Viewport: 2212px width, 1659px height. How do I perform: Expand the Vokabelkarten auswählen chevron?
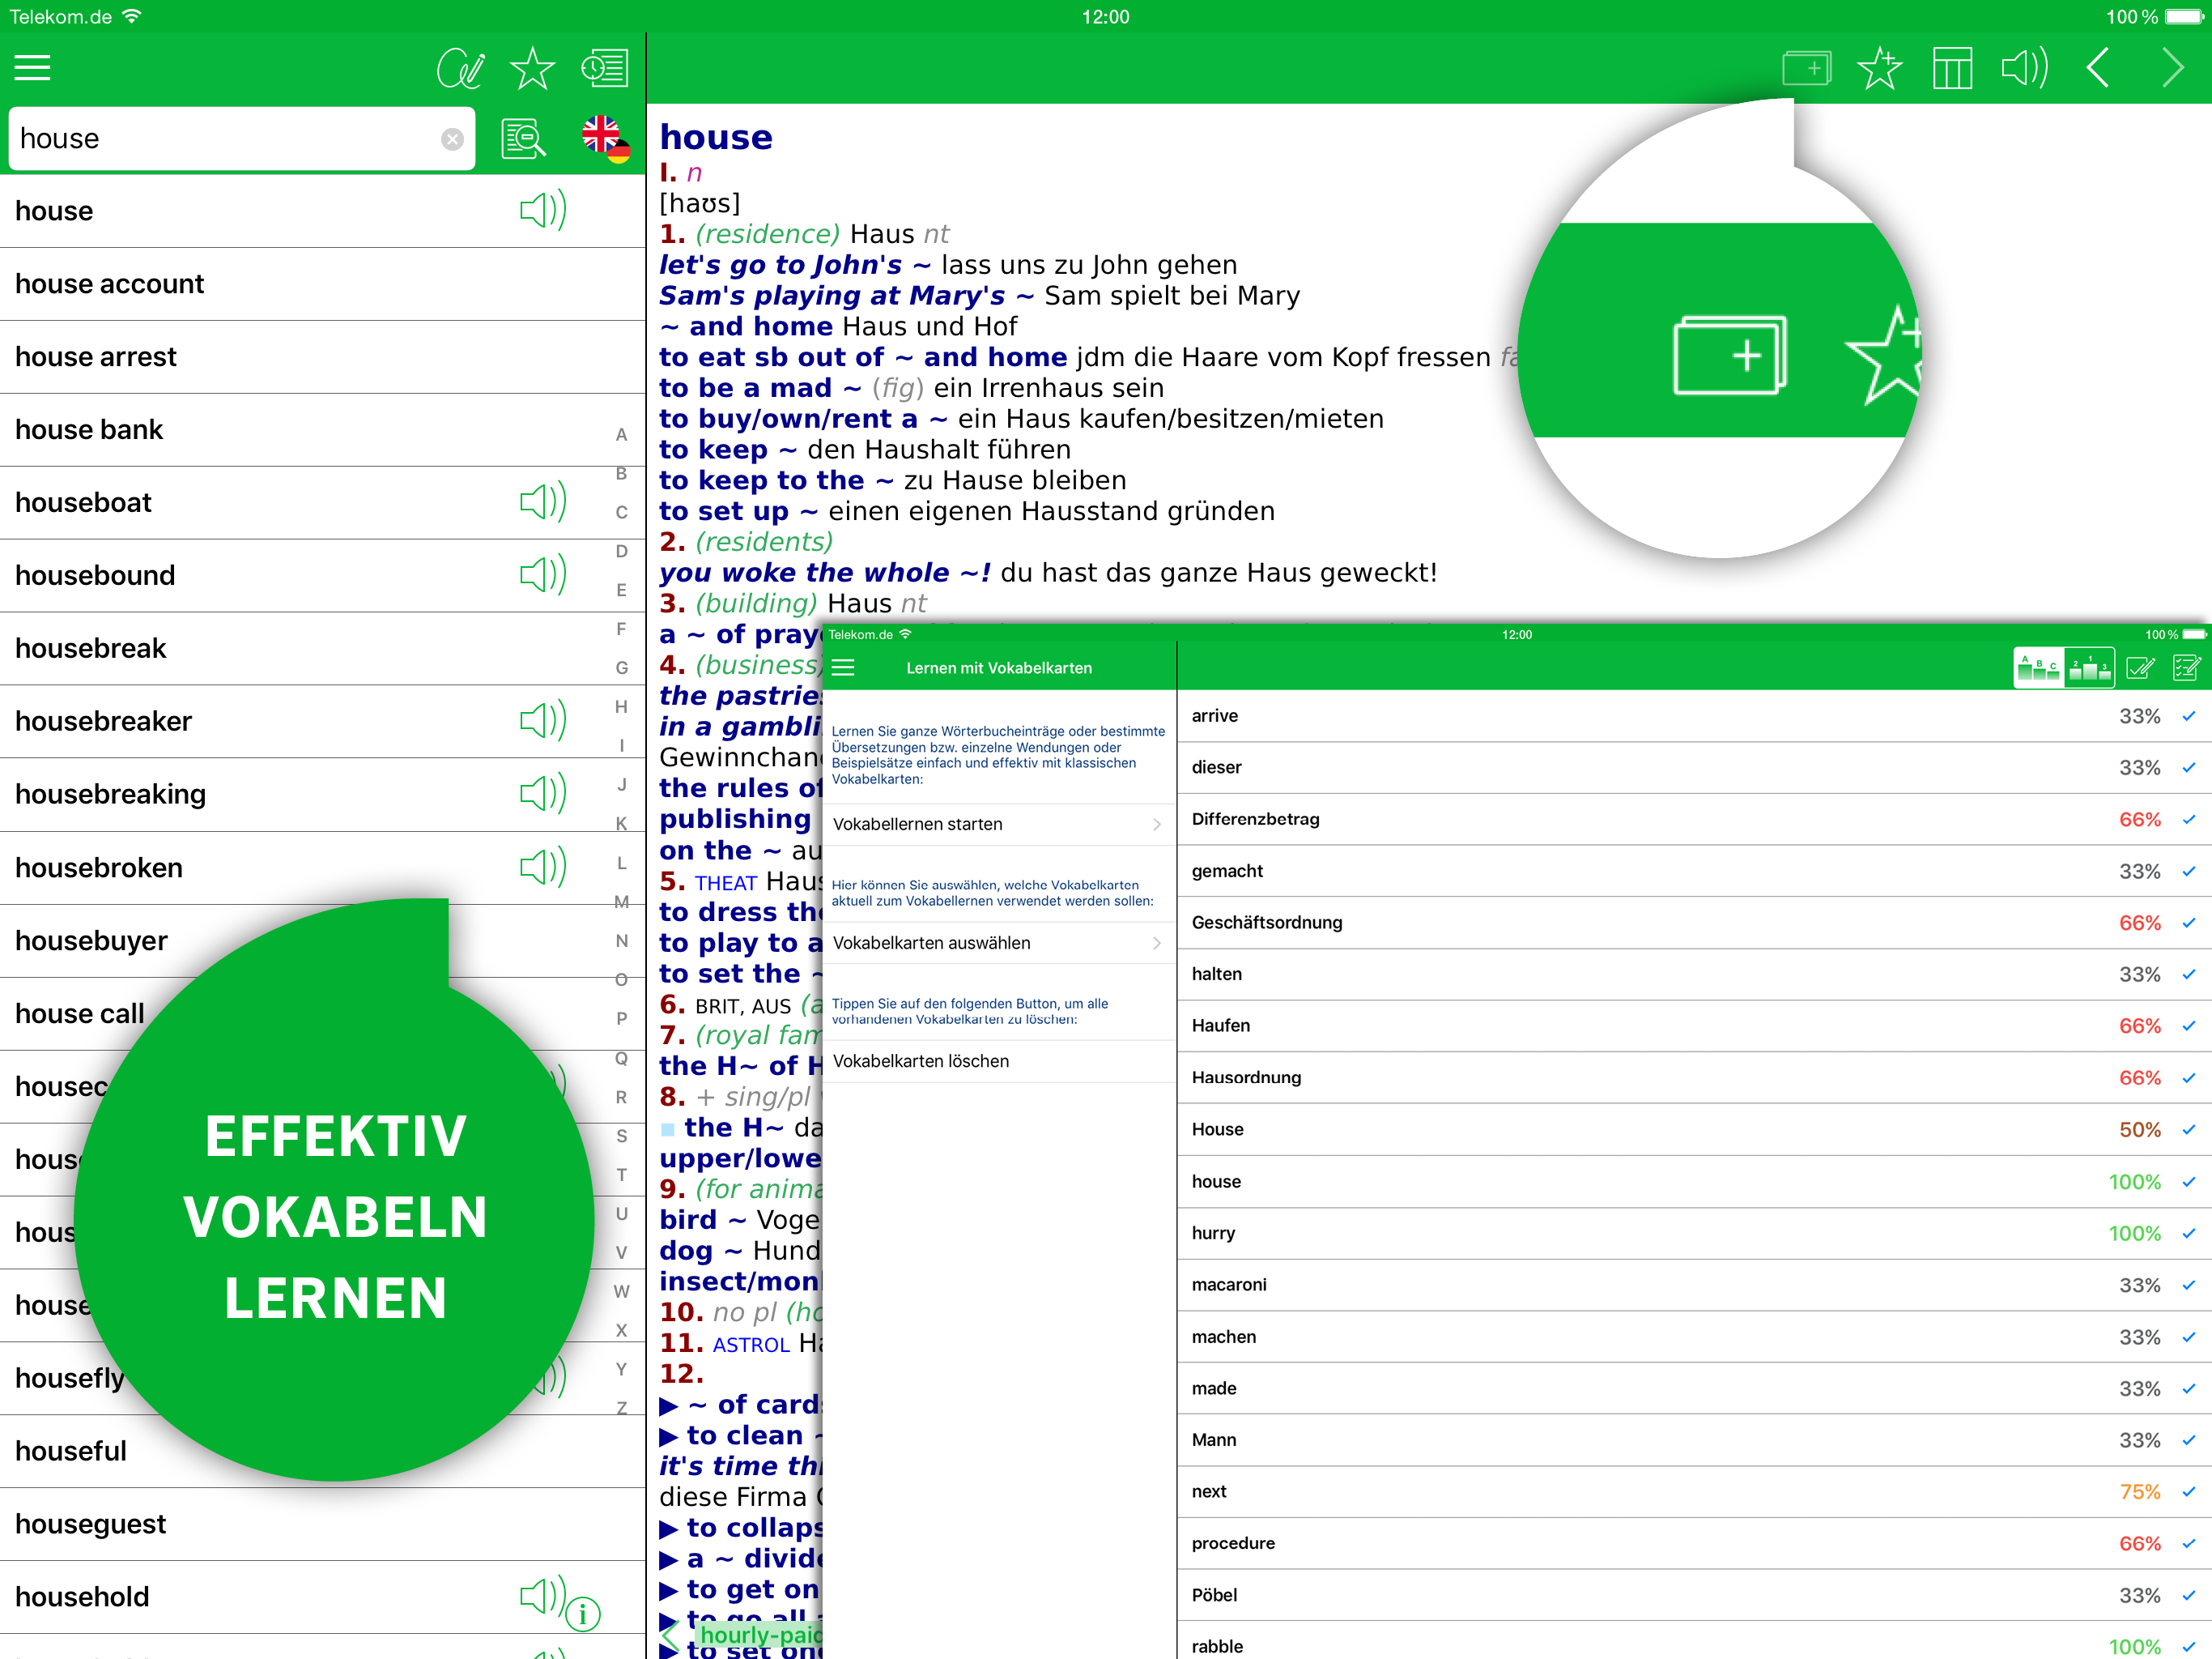1157,943
